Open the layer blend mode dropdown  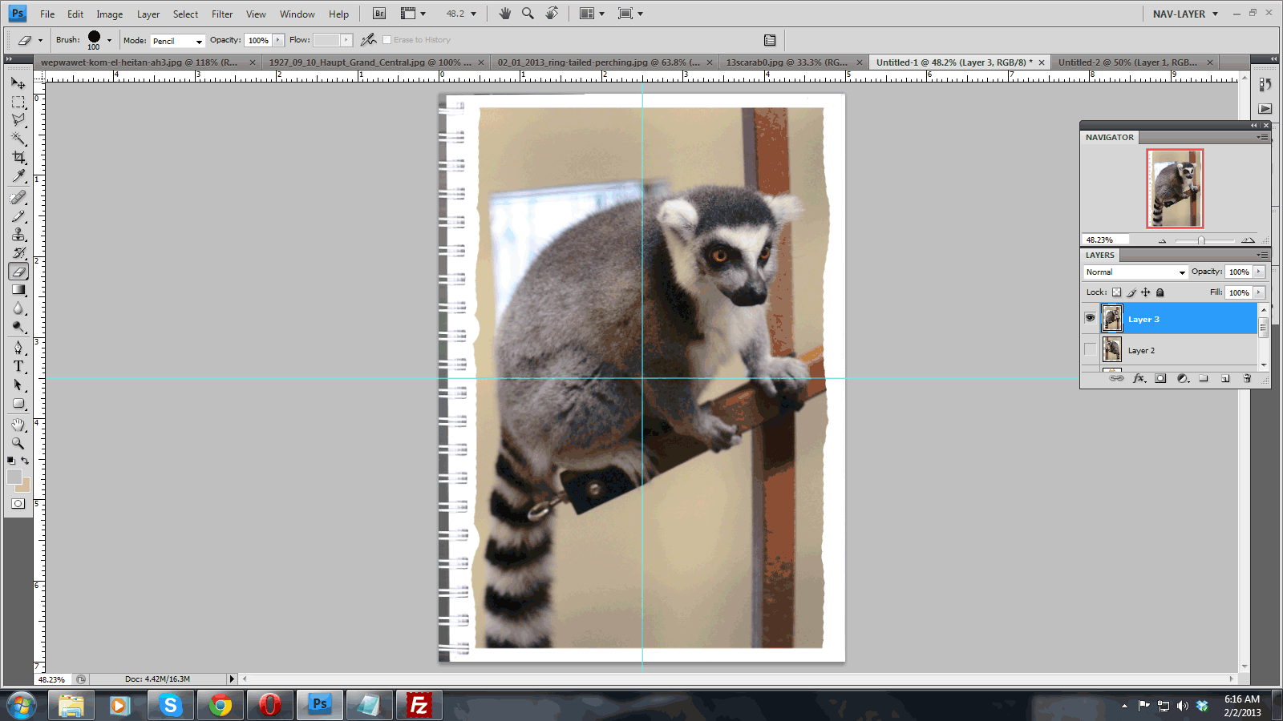pyautogui.click(x=1135, y=272)
